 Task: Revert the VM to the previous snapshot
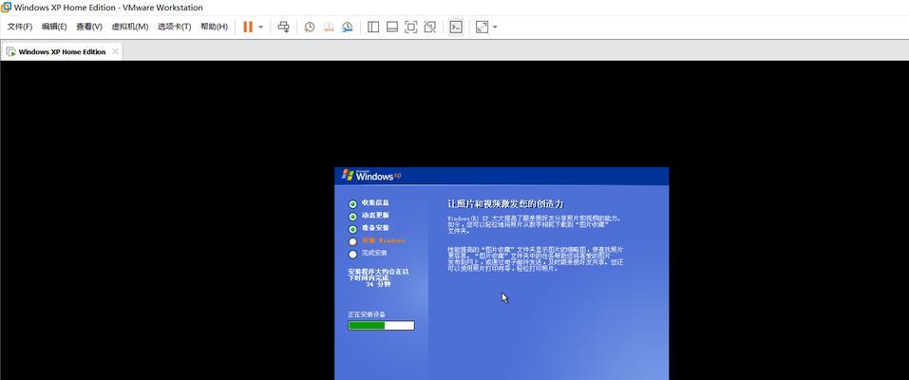click(329, 27)
